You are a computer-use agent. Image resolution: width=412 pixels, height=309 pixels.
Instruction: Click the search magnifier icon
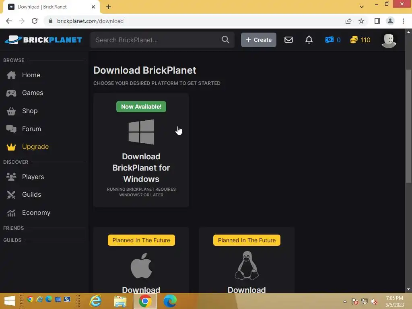pos(225,40)
